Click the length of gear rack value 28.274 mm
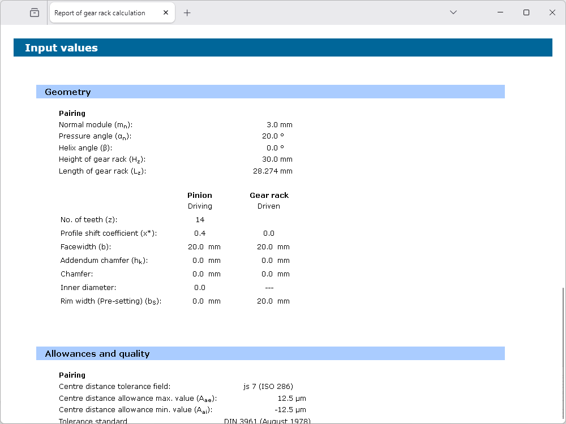This screenshot has width=566, height=424. pyautogui.click(x=272, y=171)
